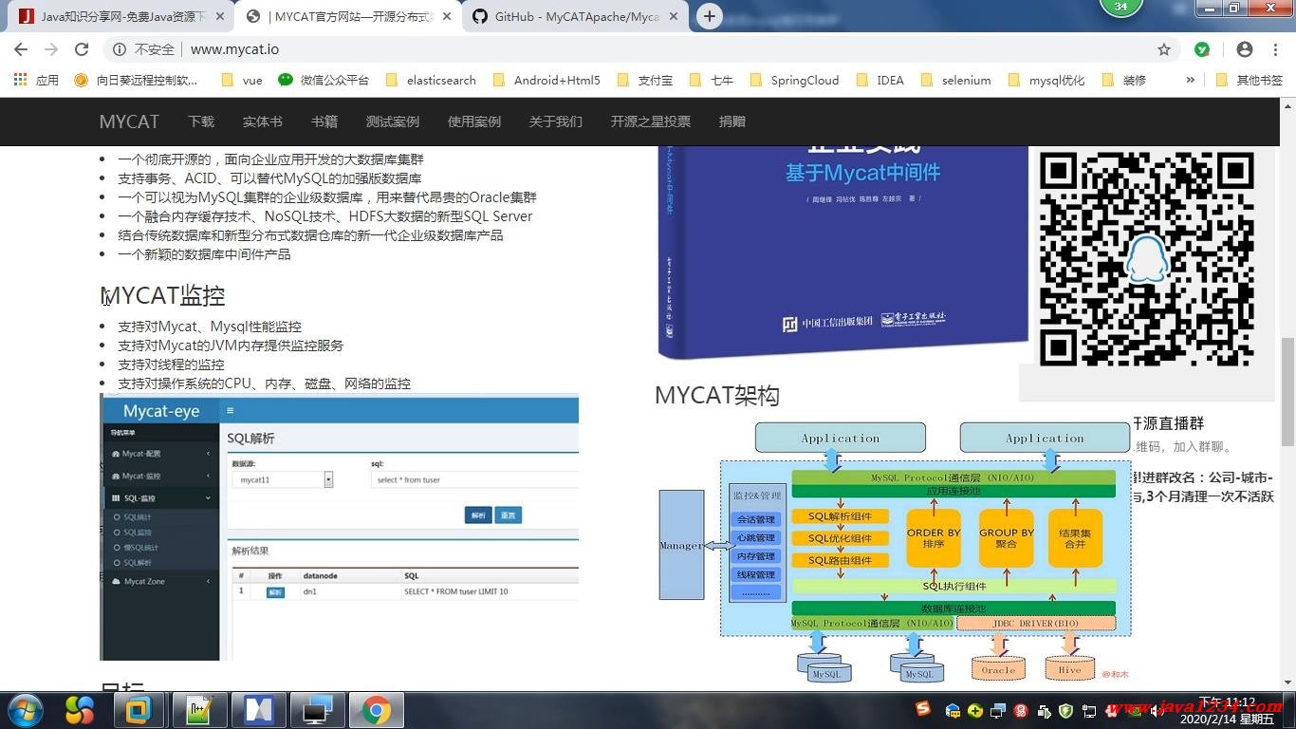Image resolution: width=1296 pixels, height=729 pixels.
Task: Open the Windows Start menu
Action: click(25, 710)
